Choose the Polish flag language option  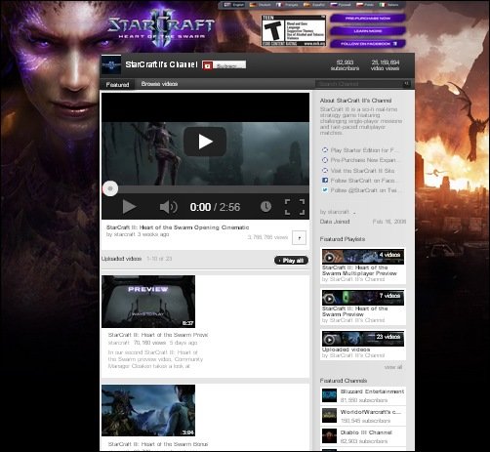pos(359,5)
